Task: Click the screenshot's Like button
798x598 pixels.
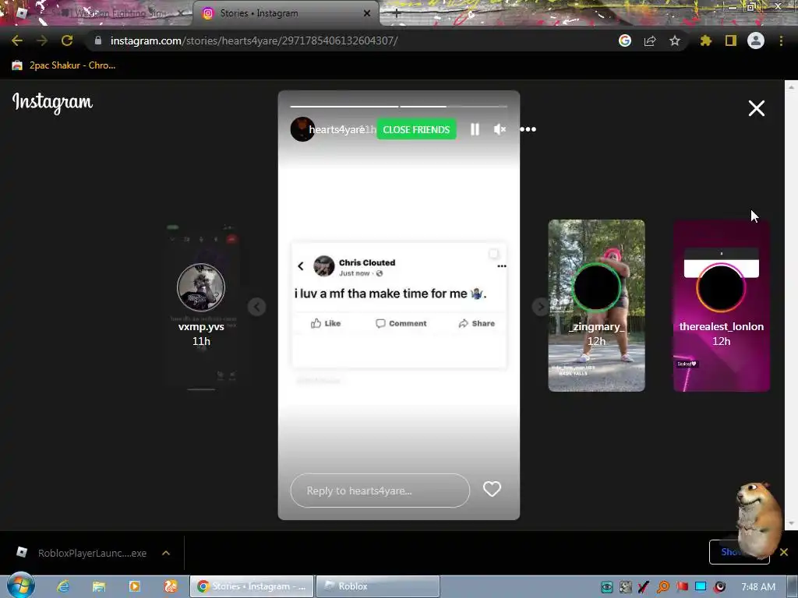Action: [x=326, y=323]
